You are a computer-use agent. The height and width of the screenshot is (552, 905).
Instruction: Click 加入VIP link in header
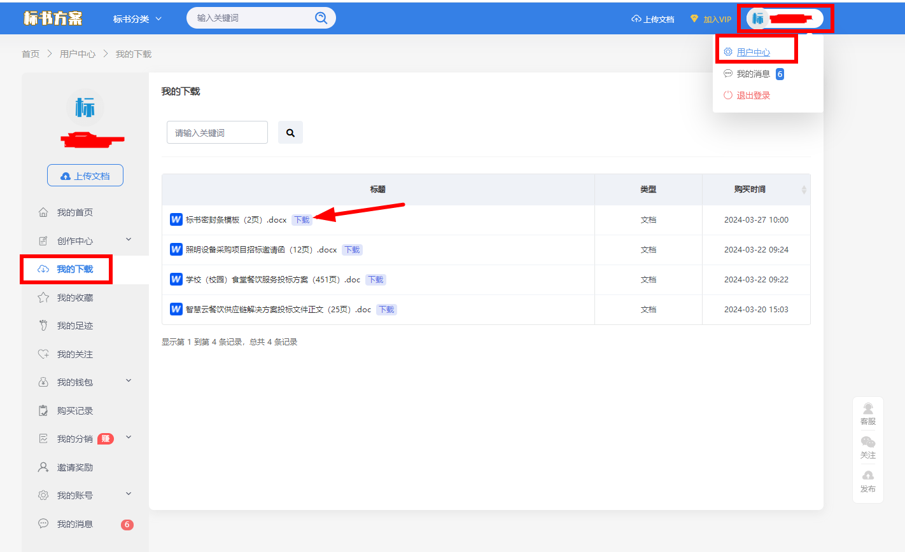tap(712, 19)
